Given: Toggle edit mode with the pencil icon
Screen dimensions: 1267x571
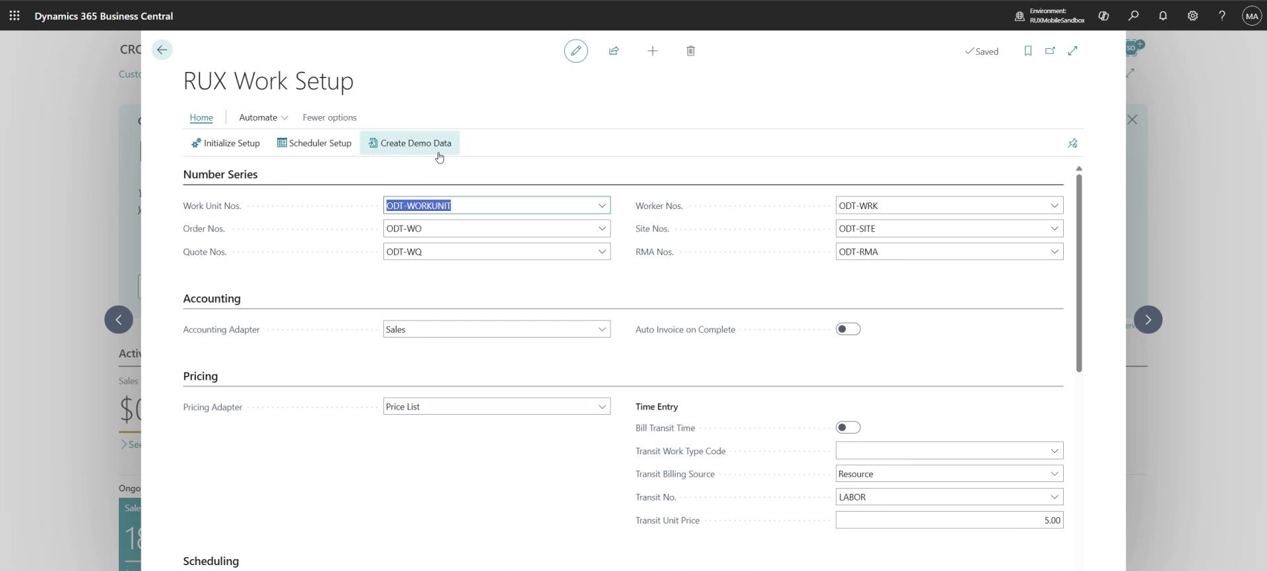Looking at the screenshot, I should tap(576, 51).
